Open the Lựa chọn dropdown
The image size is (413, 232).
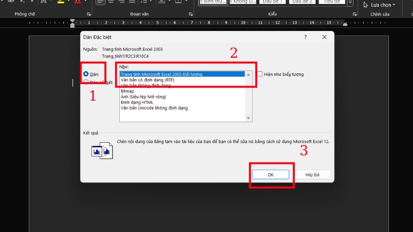[x=379, y=5]
